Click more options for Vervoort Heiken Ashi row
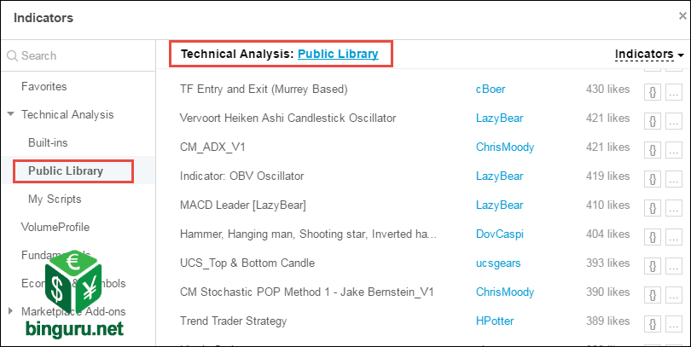 pyautogui.click(x=673, y=122)
